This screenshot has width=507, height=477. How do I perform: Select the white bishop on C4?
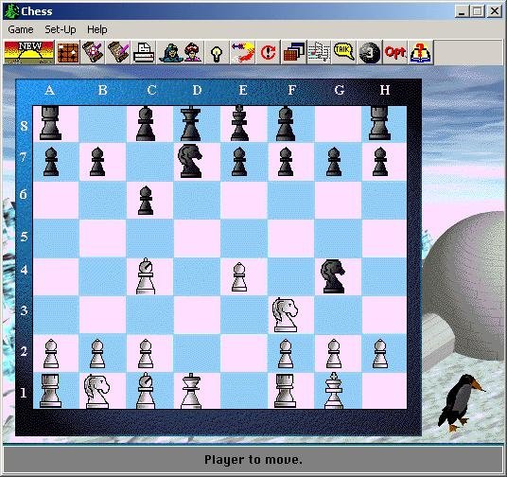tap(146, 276)
